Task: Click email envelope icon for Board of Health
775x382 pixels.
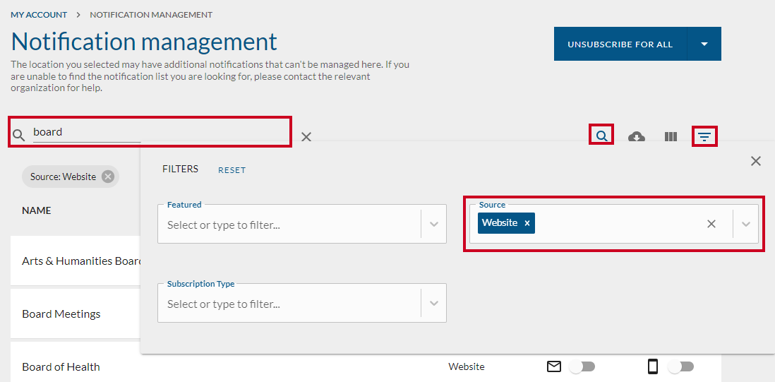Action: pyautogui.click(x=554, y=366)
